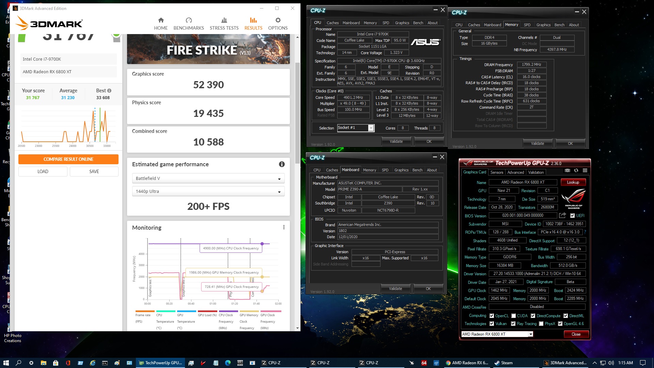
Task: Toggle the UEFI checkbox in GPU-Z
Action: pos(573,216)
